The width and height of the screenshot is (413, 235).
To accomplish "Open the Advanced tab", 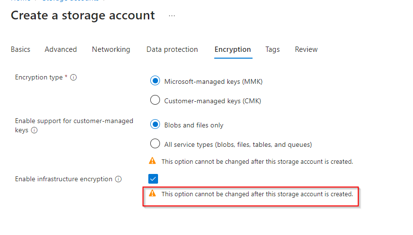I will pos(61,49).
